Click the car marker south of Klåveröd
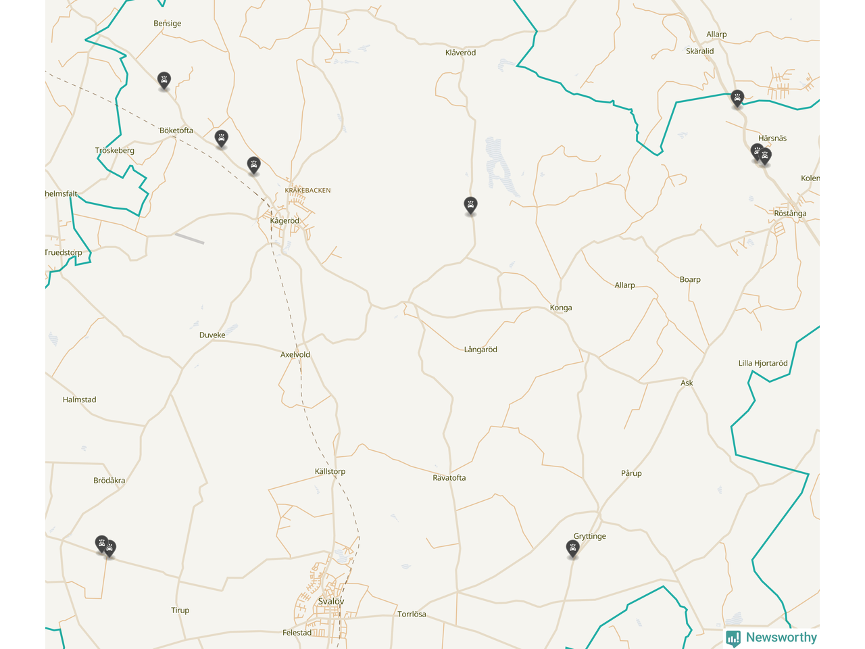This screenshot has height=649, width=865. point(470,205)
